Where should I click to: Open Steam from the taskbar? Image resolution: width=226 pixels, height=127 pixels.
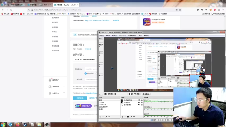(25, 124)
